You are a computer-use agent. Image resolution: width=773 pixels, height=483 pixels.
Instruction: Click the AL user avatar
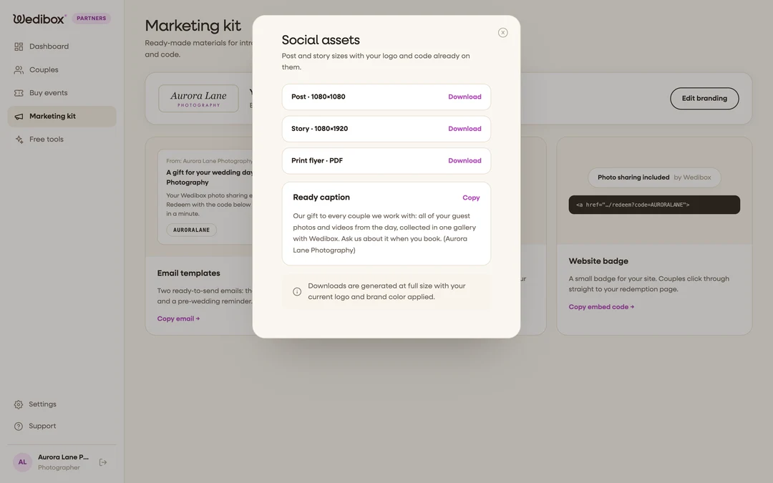coord(22,462)
